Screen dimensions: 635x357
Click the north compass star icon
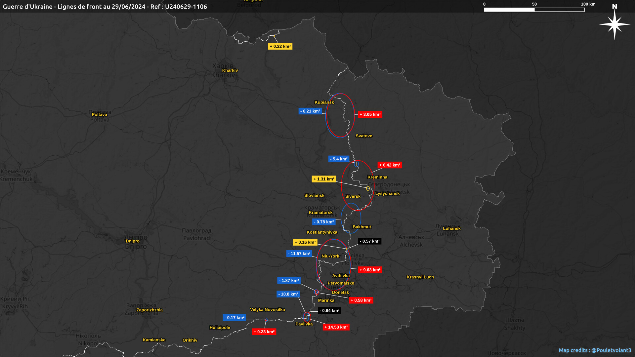614,24
